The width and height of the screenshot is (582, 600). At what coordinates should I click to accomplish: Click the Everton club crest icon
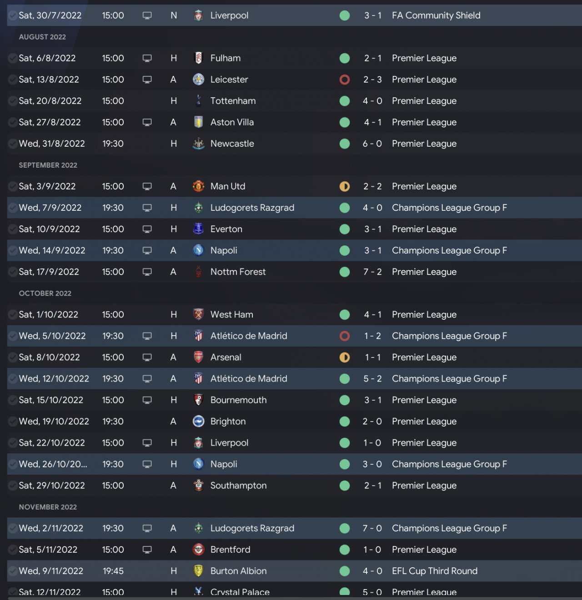(x=198, y=229)
